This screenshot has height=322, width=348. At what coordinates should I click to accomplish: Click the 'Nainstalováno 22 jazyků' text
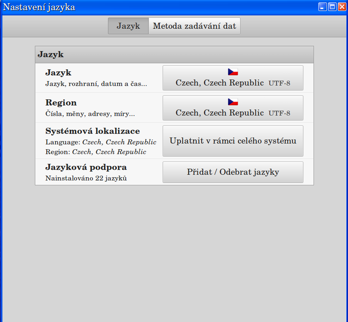(x=86, y=178)
